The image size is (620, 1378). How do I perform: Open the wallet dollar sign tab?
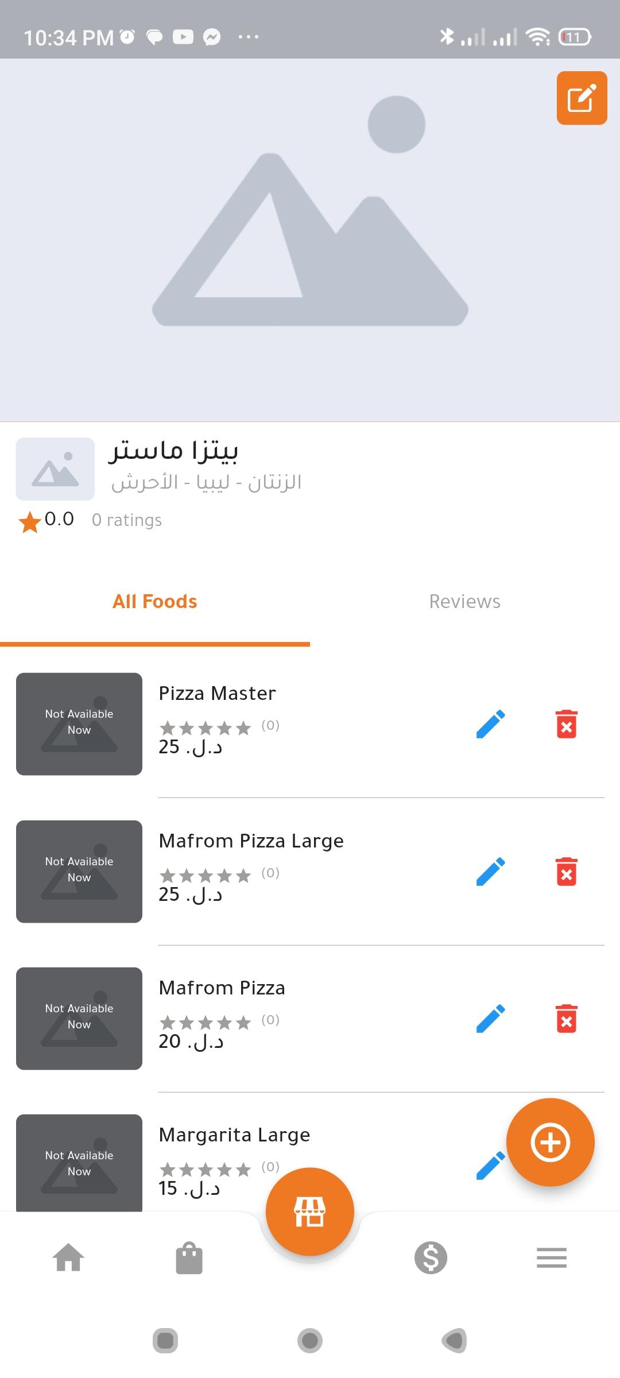click(431, 1257)
